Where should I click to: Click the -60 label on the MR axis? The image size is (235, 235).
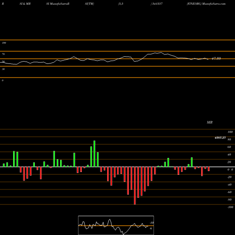[x=229, y=192]
